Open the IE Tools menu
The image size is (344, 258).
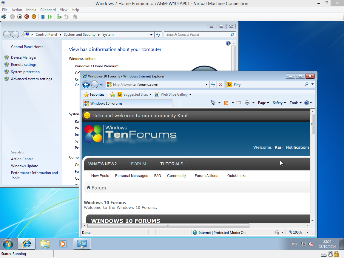click(295, 103)
